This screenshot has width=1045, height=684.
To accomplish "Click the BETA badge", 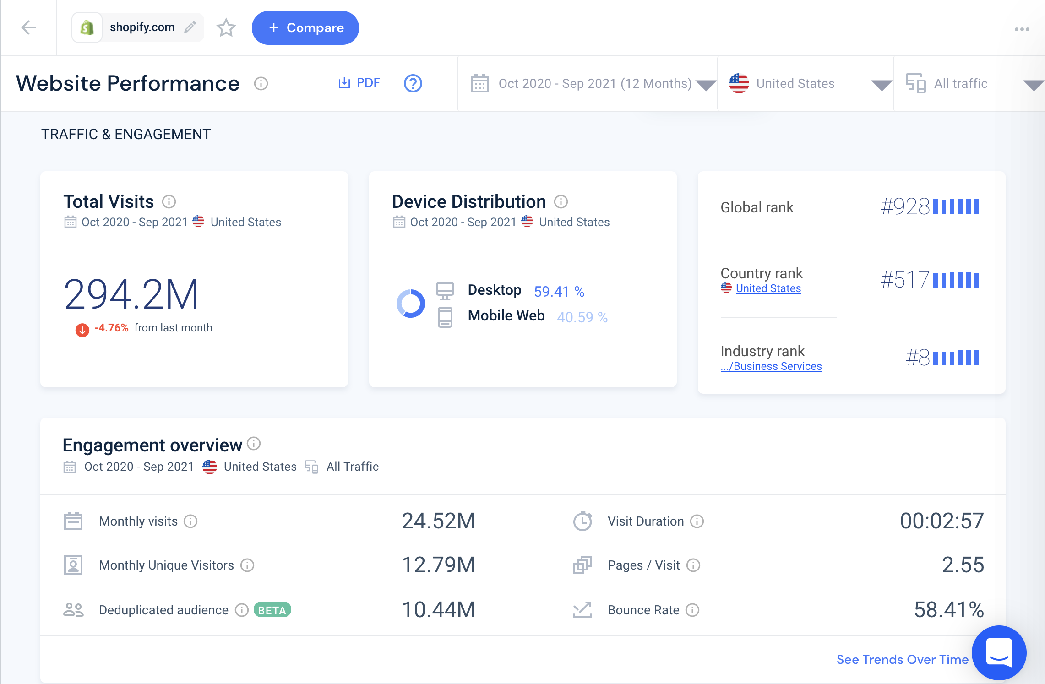I will (x=272, y=610).
